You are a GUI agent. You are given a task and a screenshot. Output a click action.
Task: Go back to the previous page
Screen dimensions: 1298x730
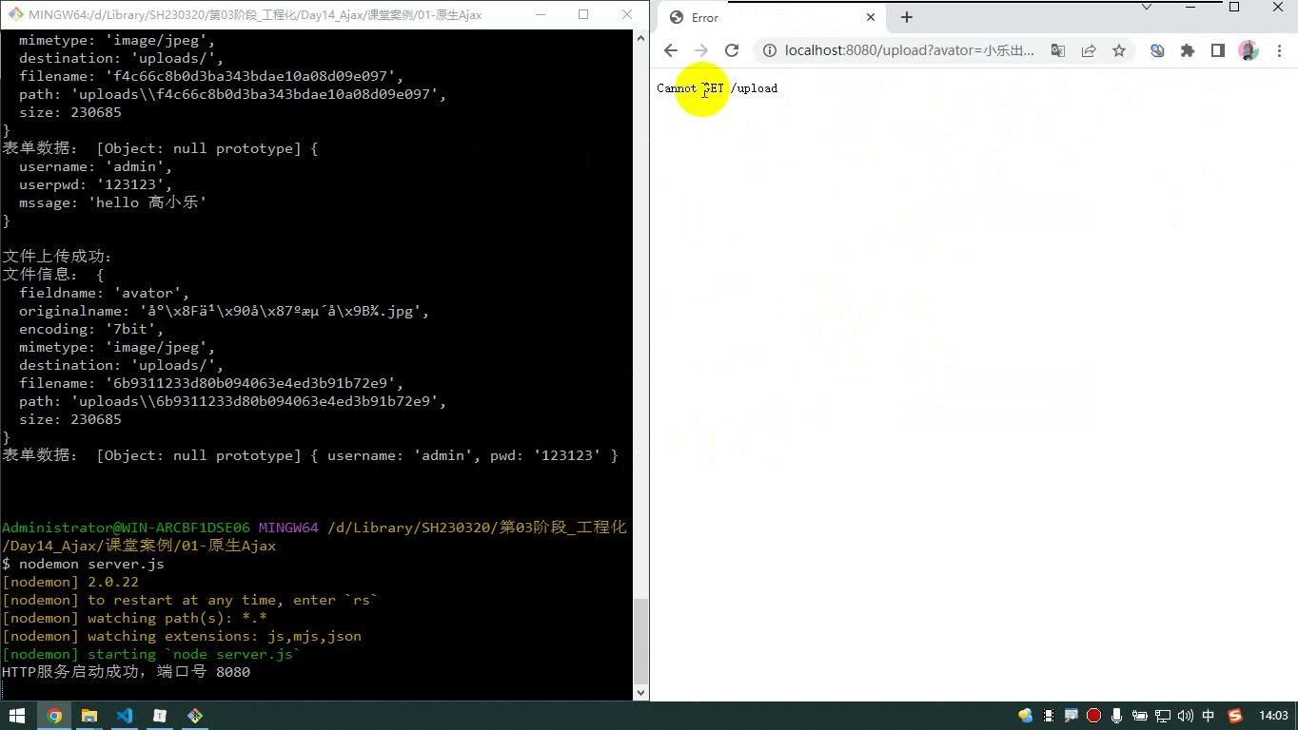tap(671, 50)
